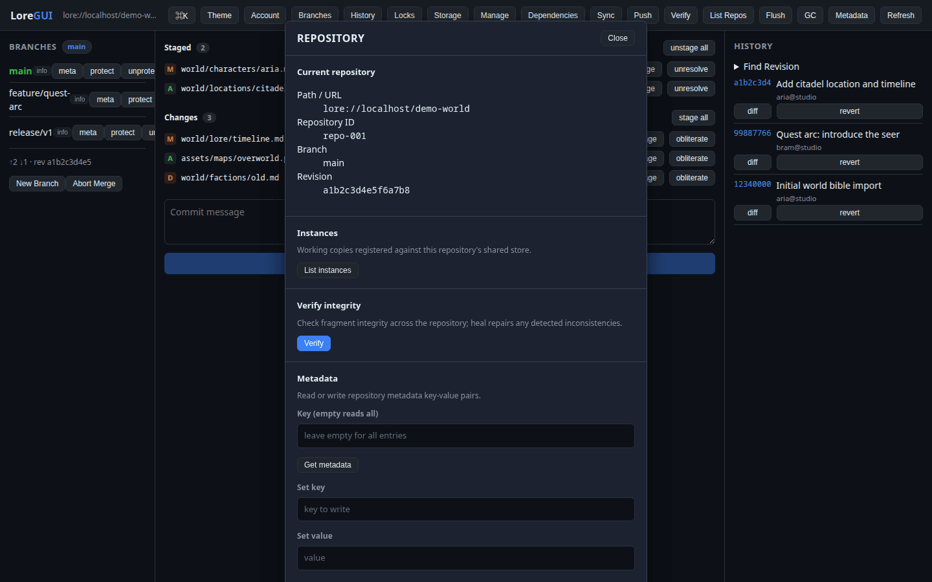Select the release/v1 branch name
The height and width of the screenshot is (582, 932).
[x=30, y=133]
